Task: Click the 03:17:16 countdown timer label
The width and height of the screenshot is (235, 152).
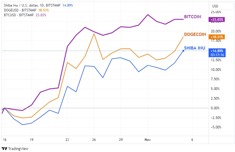Action: click(x=217, y=55)
